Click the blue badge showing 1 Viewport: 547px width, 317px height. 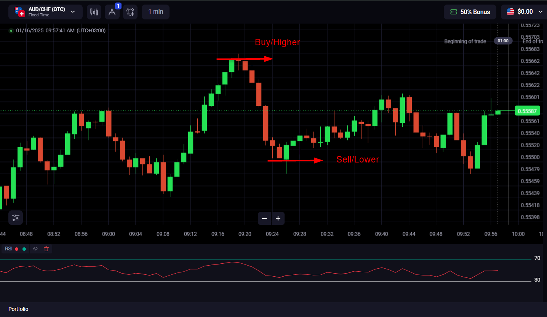tap(118, 6)
